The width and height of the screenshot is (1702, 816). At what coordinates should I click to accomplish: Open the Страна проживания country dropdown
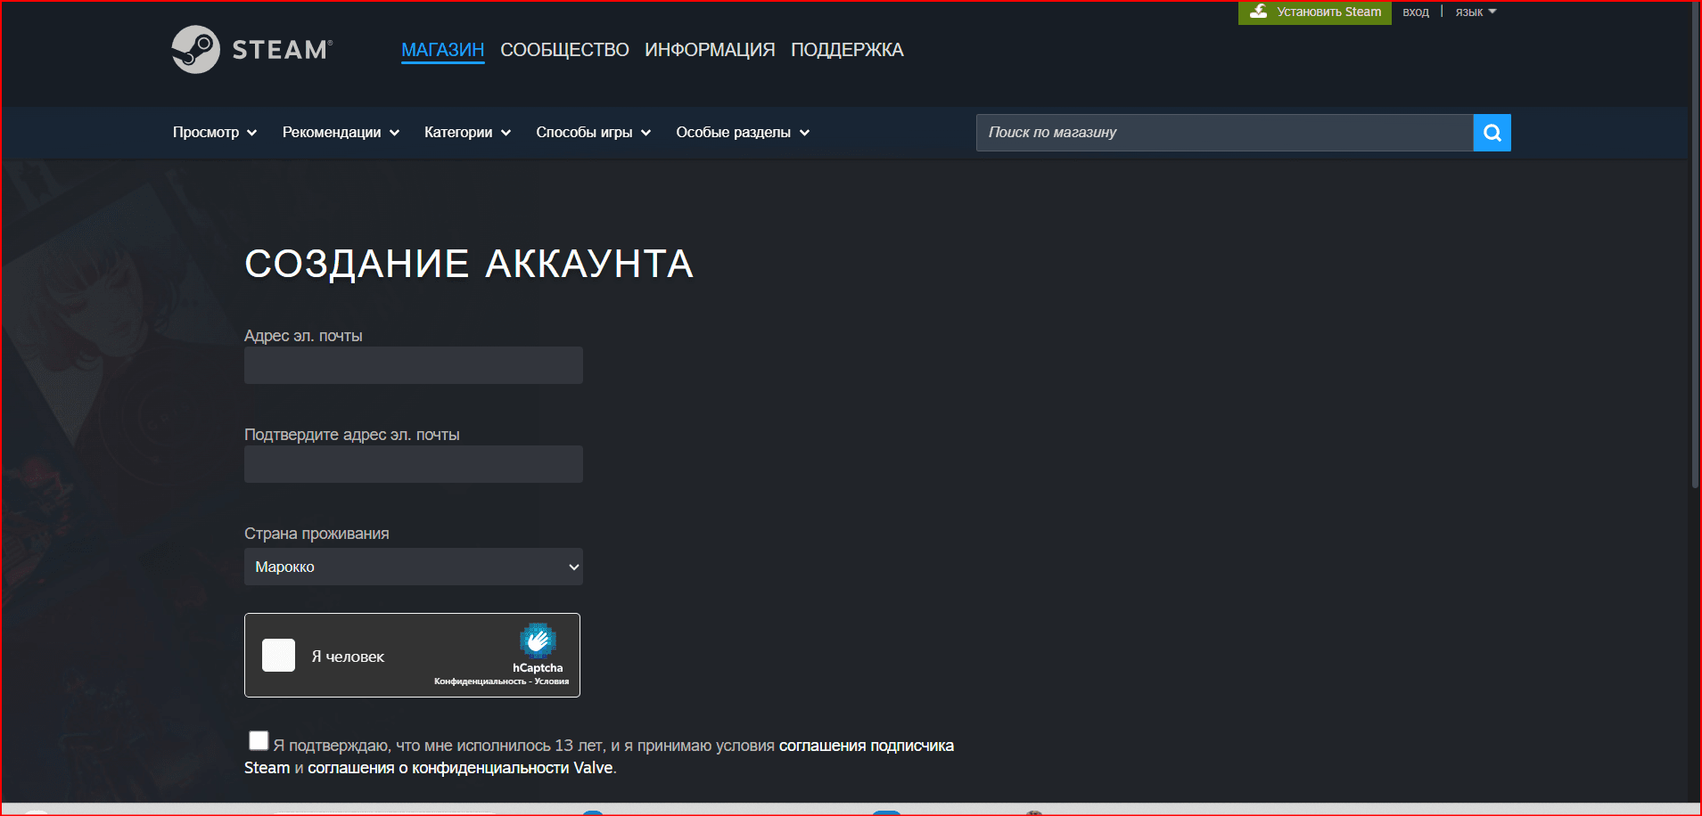pyautogui.click(x=413, y=567)
